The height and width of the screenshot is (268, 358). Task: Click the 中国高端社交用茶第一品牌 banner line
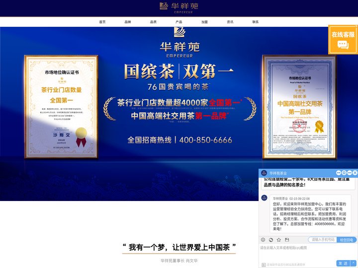point(179,116)
